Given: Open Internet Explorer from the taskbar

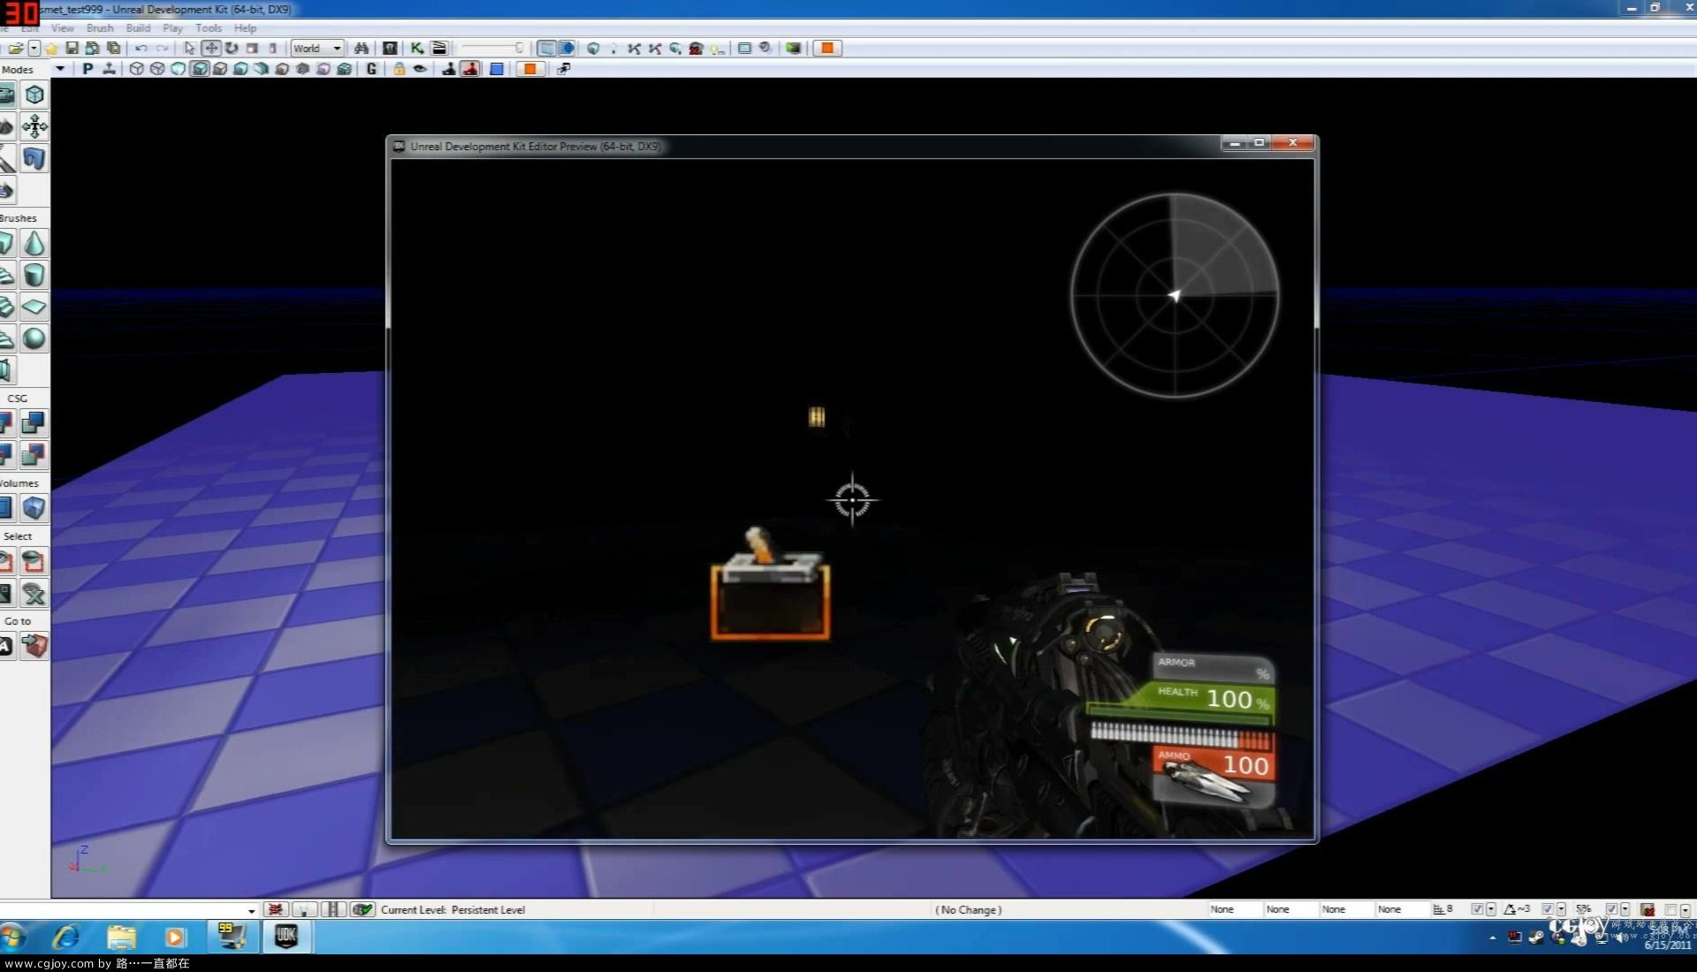Looking at the screenshot, I should coord(66,937).
